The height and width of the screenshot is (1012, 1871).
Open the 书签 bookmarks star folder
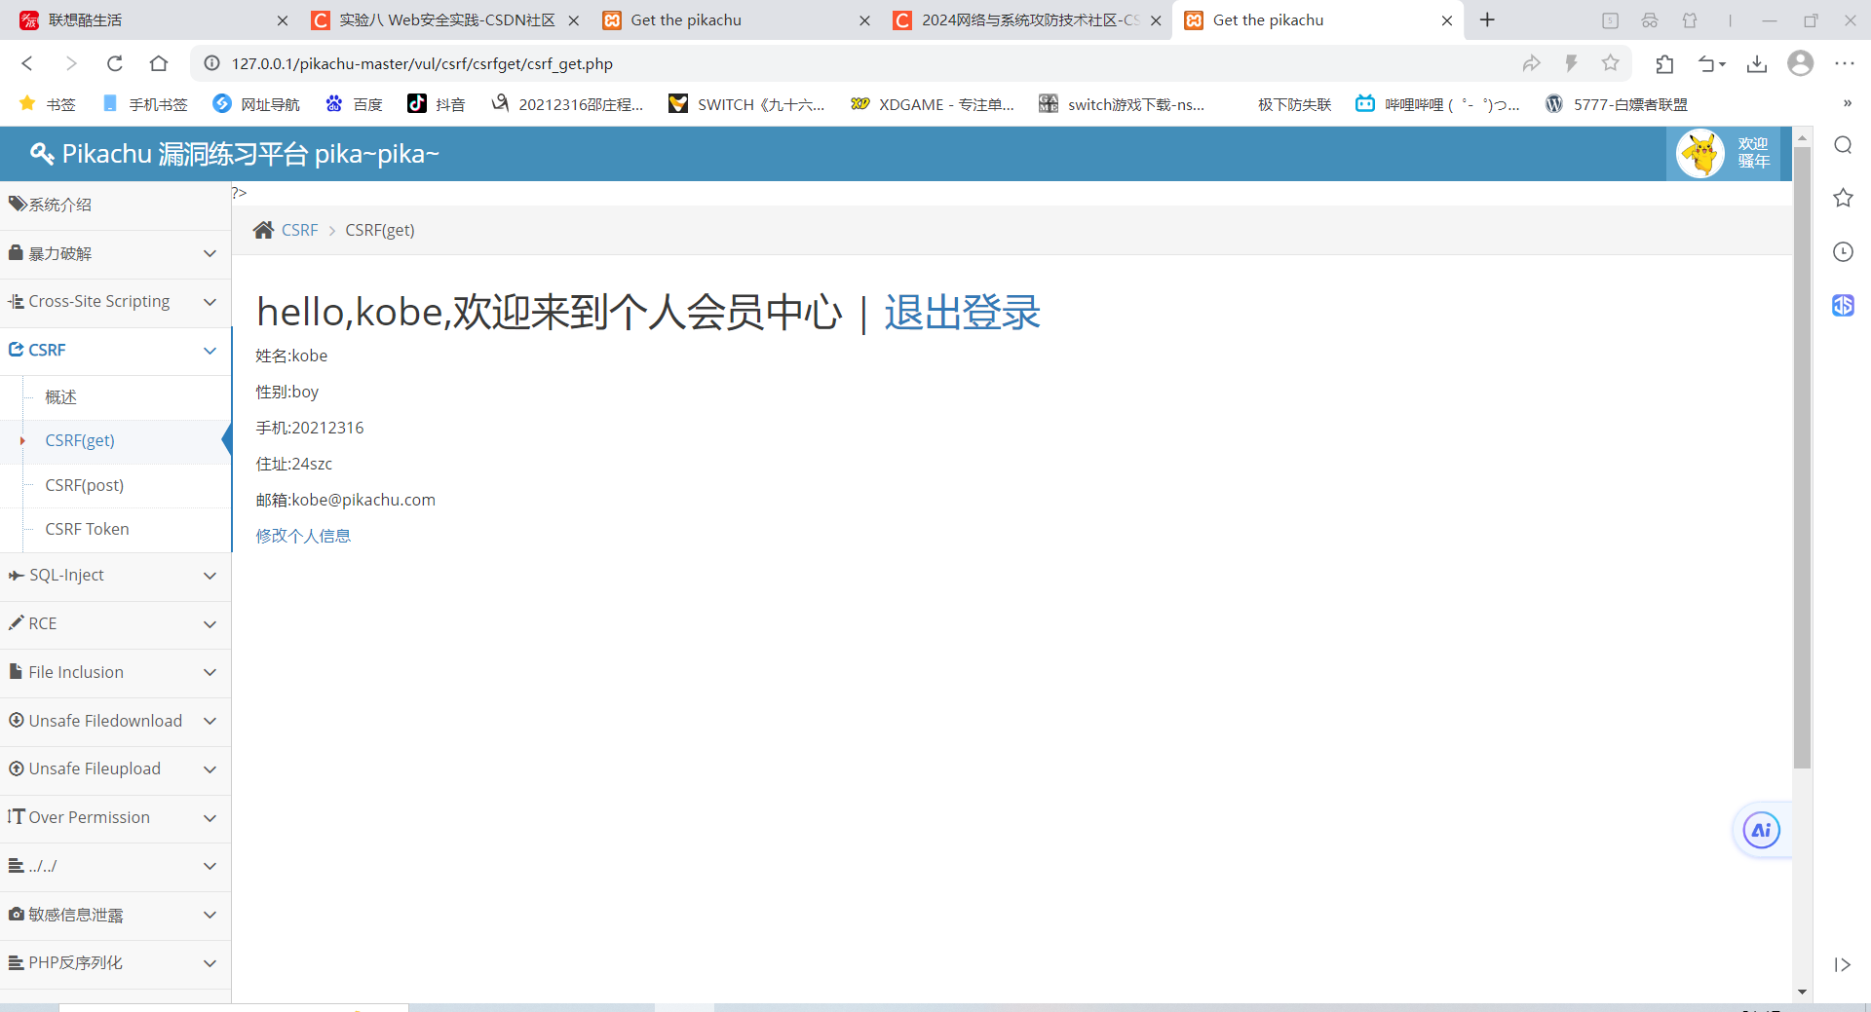[47, 104]
